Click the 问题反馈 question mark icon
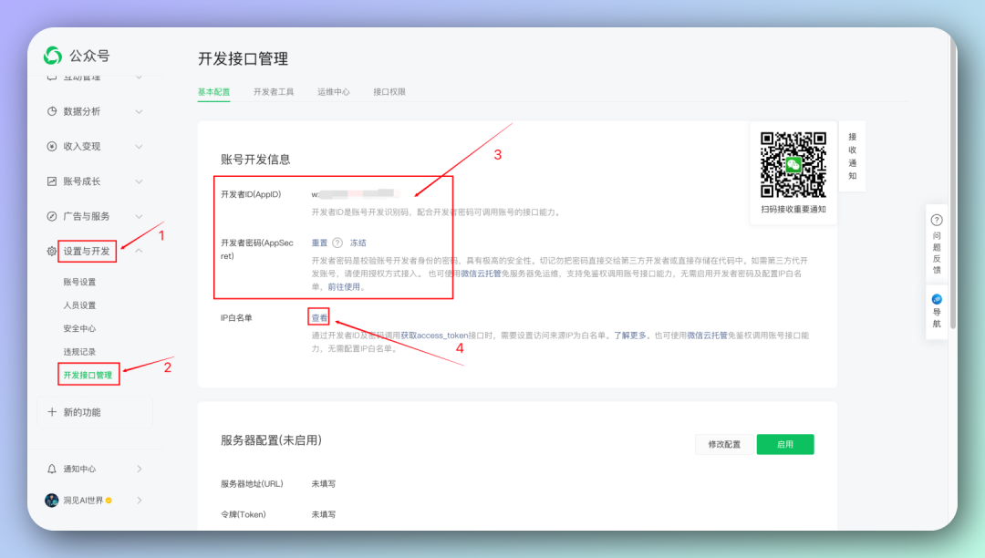This screenshot has width=985, height=558. pos(937,221)
